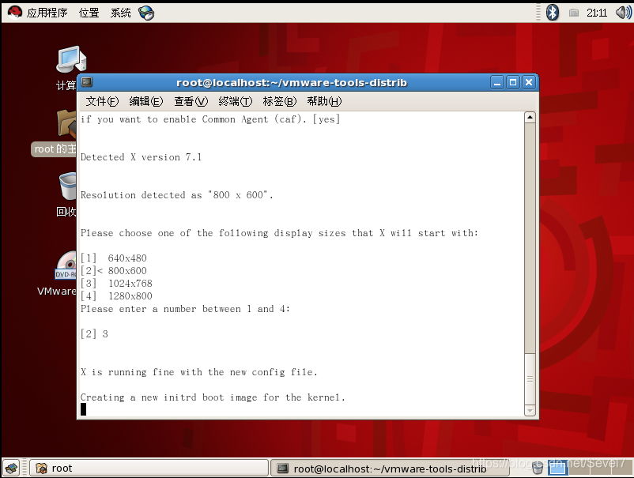Click the small tray icon beside Bluetooth

pyautogui.click(x=574, y=13)
